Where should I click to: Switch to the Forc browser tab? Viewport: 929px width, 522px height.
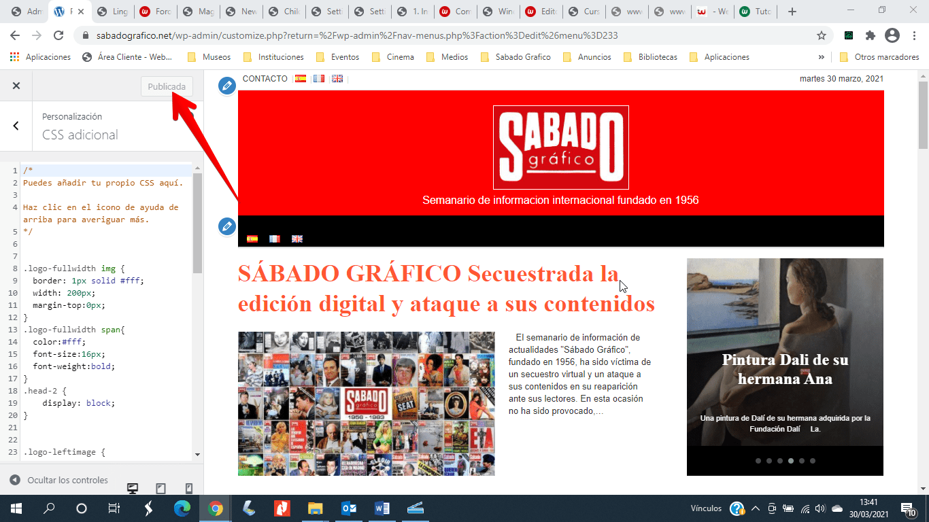pyautogui.click(x=154, y=12)
